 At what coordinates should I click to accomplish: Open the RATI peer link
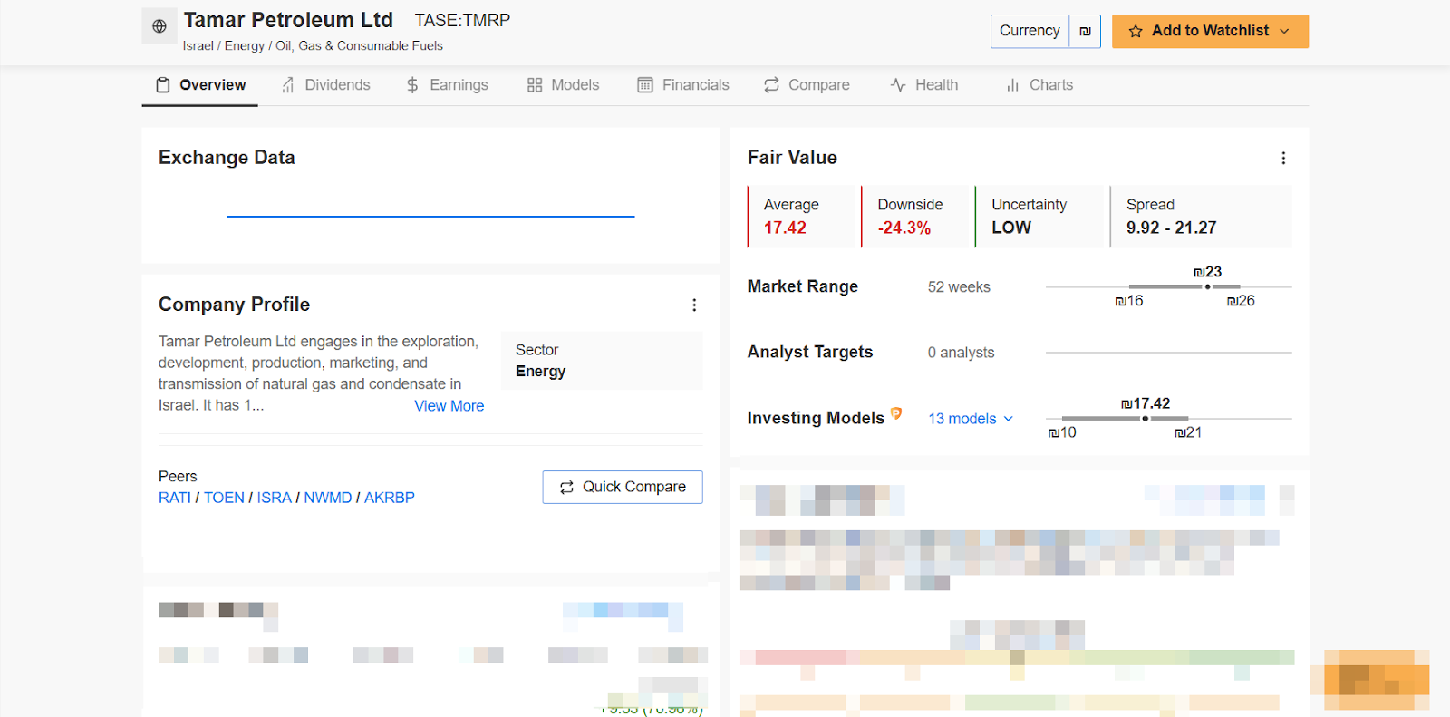click(175, 498)
